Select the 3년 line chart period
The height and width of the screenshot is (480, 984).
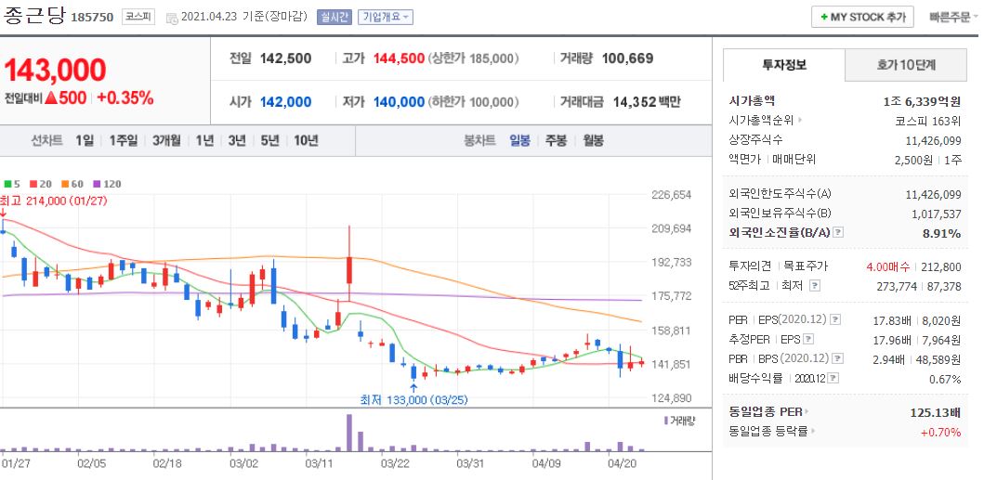[237, 140]
